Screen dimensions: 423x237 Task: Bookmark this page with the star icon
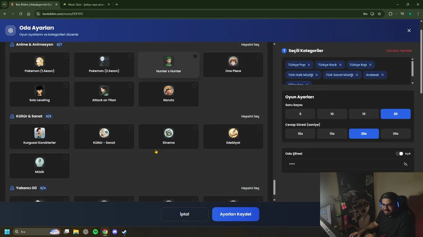click(x=379, y=14)
